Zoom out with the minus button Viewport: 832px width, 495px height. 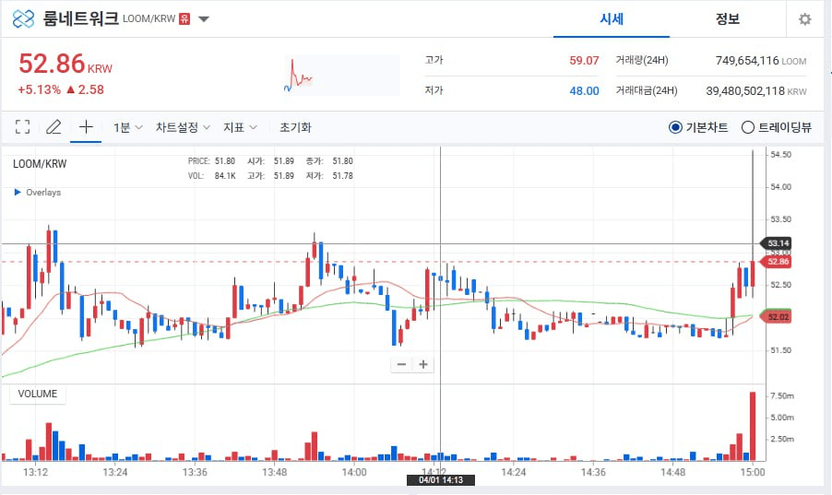(401, 364)
